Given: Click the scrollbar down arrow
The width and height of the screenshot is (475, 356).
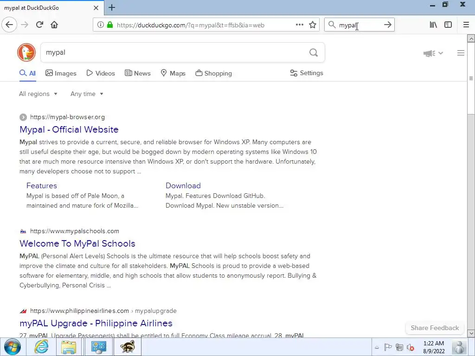Looking at the screenshot, I should pyautogui.click(x=471, y=334).
